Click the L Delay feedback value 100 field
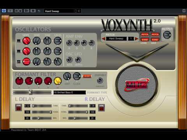This screenshot has height=140, width=187. click(x=27, y=112)
